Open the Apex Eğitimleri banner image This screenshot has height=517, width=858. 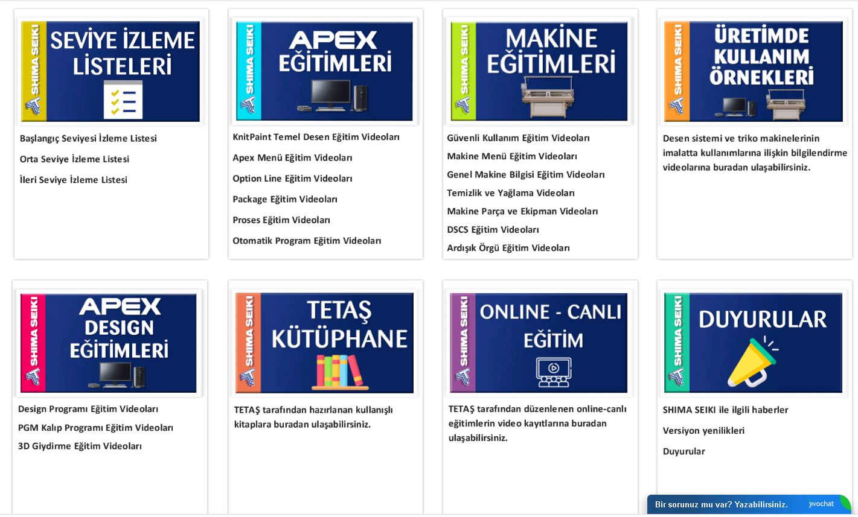click(x=324, y=71)
